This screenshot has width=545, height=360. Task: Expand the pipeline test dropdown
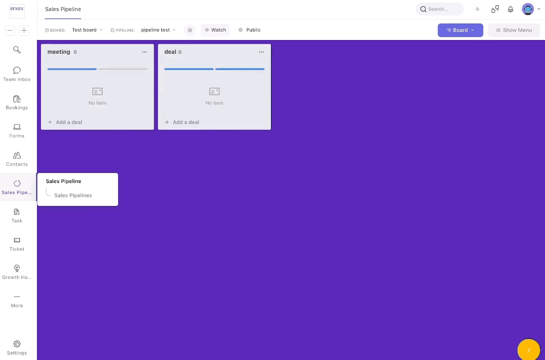(158, 30)
